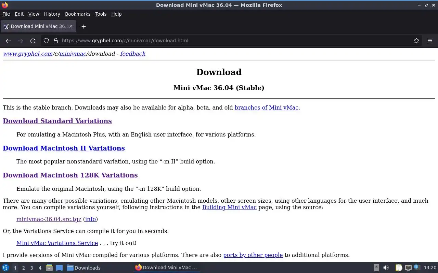Switch to virtual desktop 1
This screenshot has height=273, width=438.
coord(15,268)
